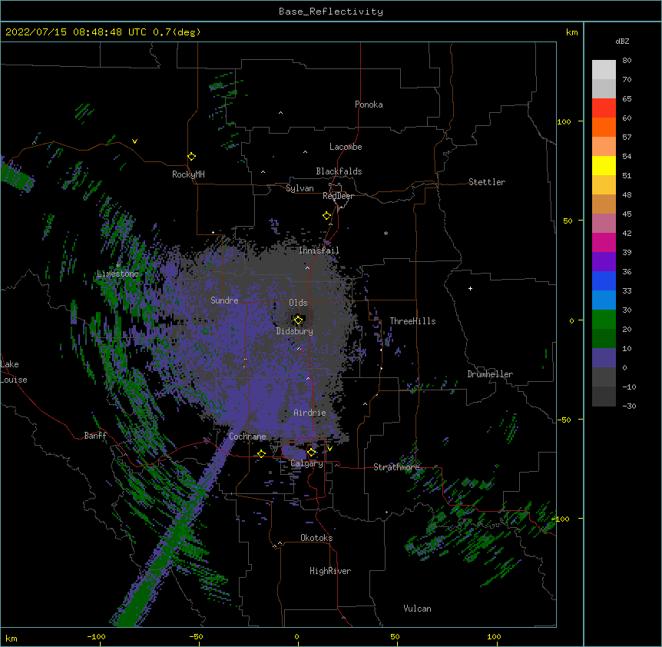Click the Lacombe city label

(346, 147)
